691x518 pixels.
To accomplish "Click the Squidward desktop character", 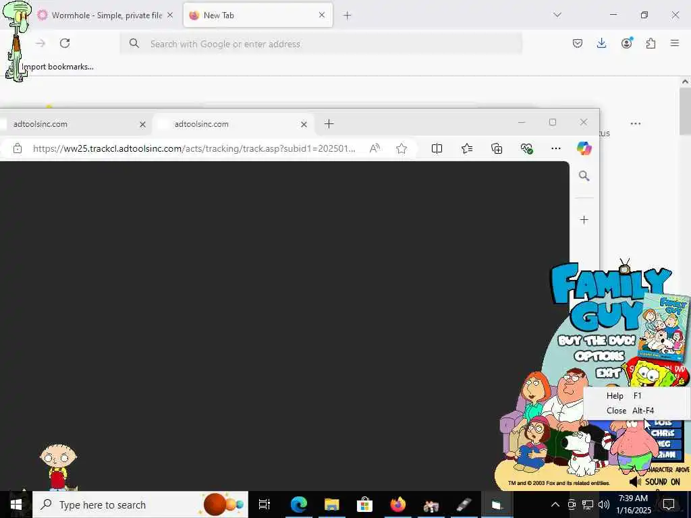I will point(17,40).
